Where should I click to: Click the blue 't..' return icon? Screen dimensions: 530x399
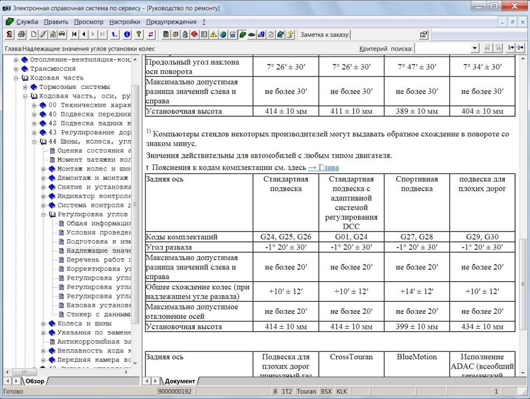coord(115,35)
